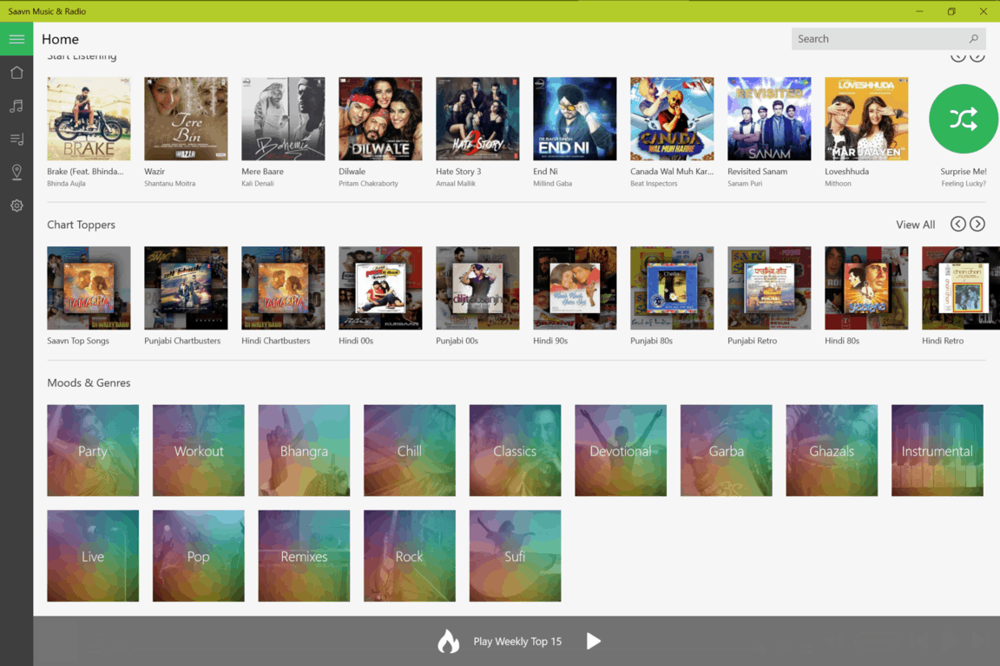Open the Punjabi Retro chart
The width and height of the screenshot is (1000, 666).
point(769,288)
